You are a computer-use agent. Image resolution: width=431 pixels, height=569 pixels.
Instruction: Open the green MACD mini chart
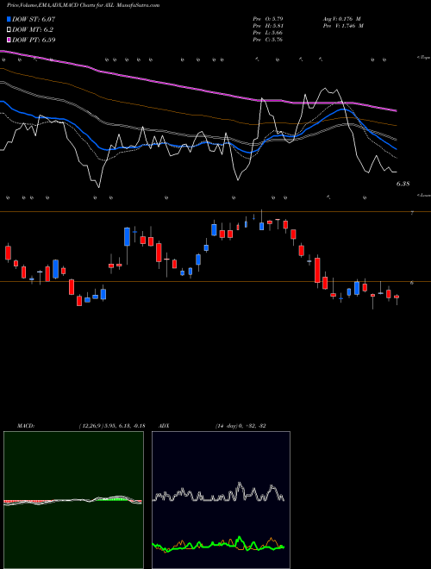(x=73, y=500)
